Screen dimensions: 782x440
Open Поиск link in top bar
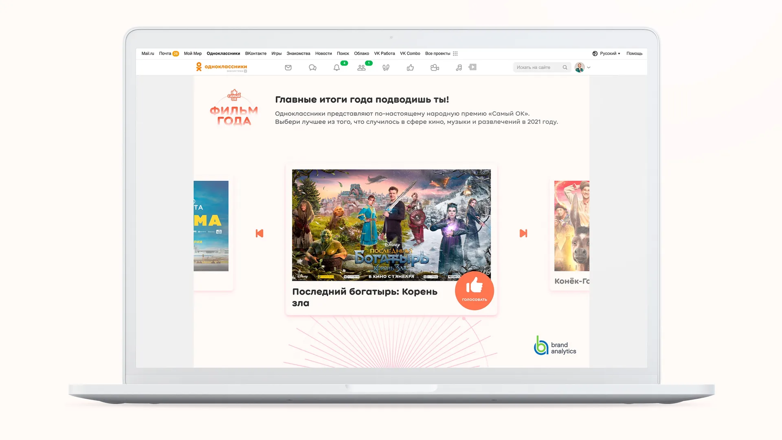[343, 53]
